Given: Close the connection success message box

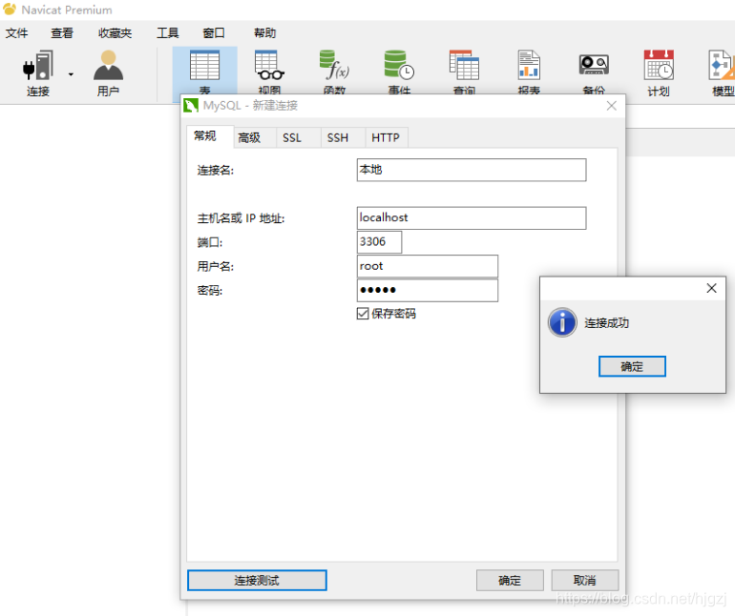Looking at the screenshot, I should pyautogui.click(x=711, y=288).
